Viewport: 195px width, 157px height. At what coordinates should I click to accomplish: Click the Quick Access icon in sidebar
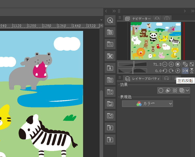point(110,20)
